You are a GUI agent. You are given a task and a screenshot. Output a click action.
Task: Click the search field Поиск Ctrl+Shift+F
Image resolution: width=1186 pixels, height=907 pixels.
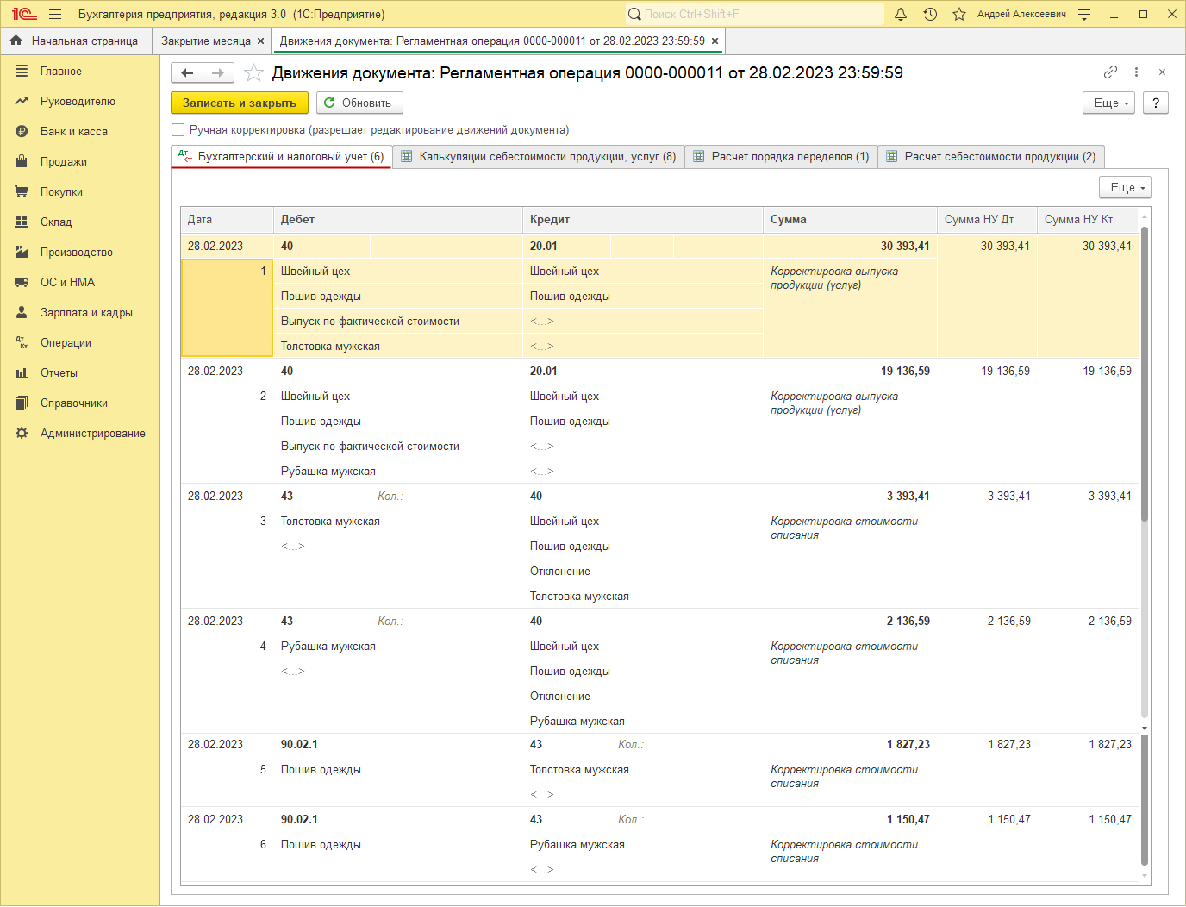pyautogui.click(x=755, y=14)
